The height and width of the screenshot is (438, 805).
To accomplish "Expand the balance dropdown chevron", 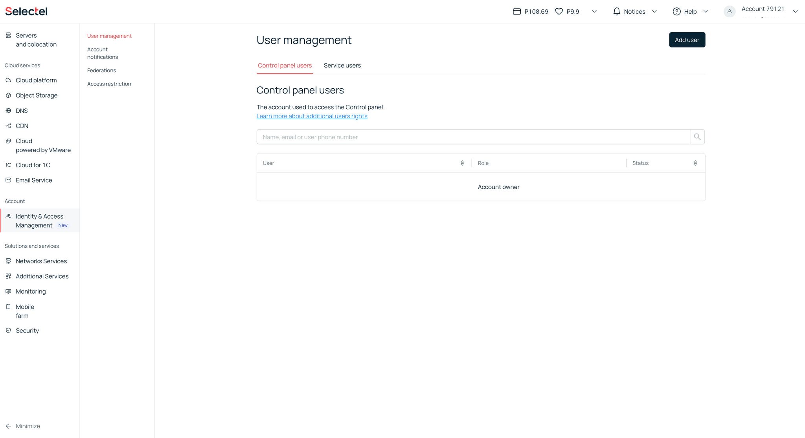I will 594,12.
